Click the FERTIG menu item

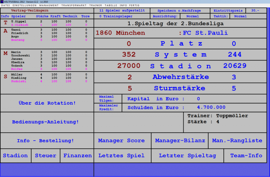point(134,5)
